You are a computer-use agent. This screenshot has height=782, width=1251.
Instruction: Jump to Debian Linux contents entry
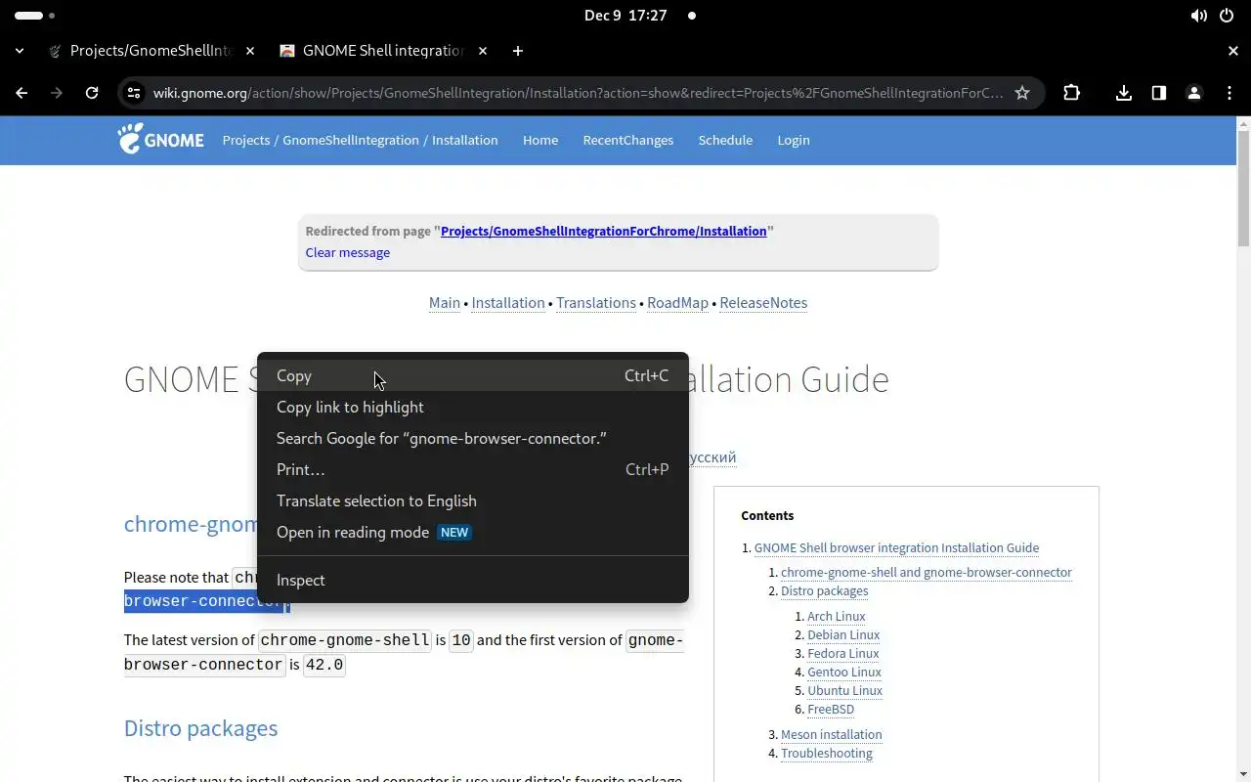[843, 634]
